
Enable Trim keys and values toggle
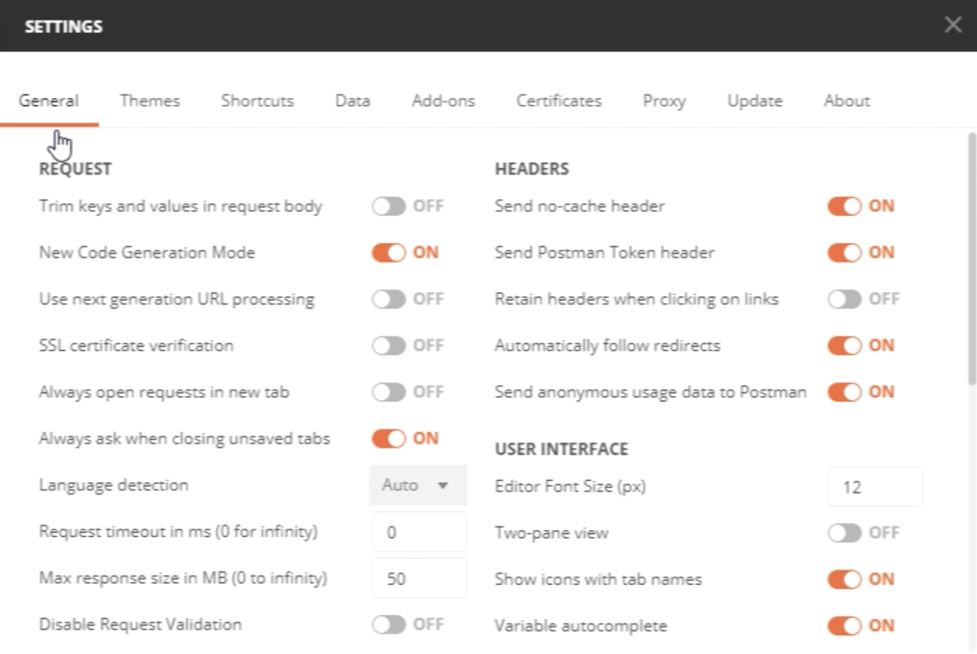(x=389, y=206)
